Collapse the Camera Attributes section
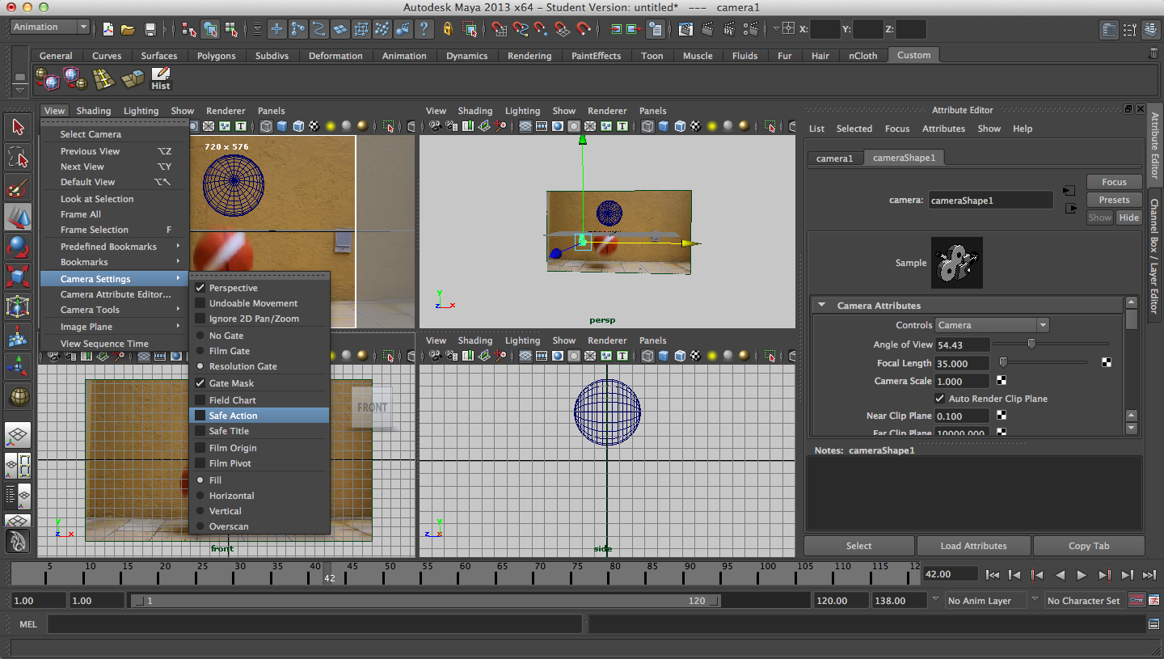Image resolution: width=1164 pixels, height=659 pixels. [822, 306]
